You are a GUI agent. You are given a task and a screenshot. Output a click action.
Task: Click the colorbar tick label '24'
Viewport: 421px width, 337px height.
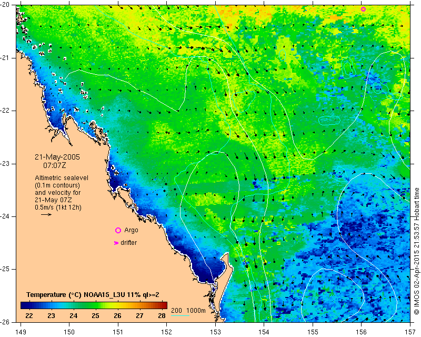73,316
